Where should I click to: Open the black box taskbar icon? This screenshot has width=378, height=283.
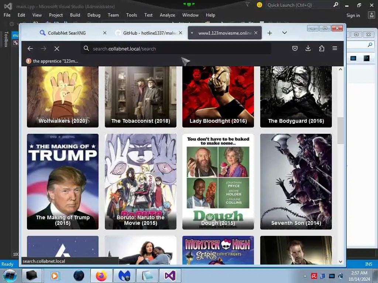click(32, 276)
